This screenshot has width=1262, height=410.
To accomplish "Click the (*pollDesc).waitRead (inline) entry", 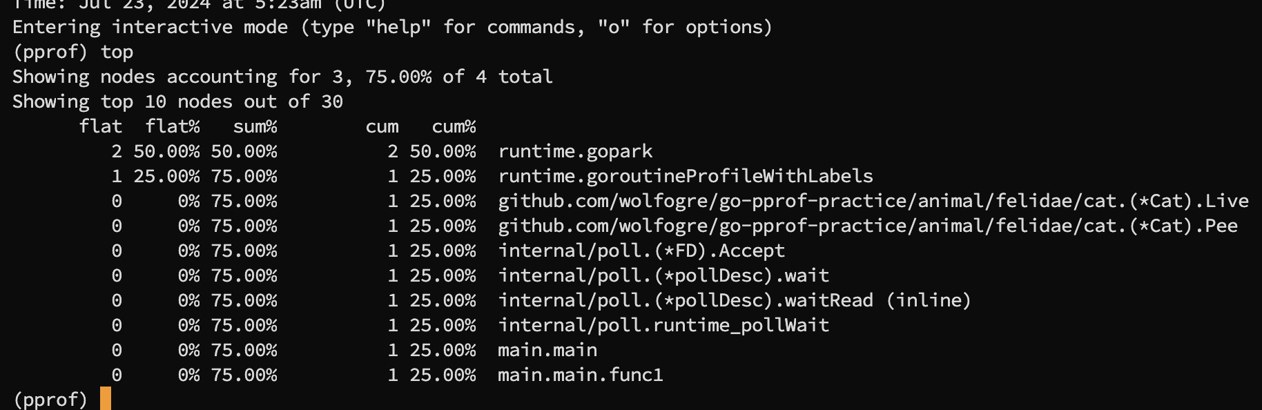I will (x=734, y=300).
